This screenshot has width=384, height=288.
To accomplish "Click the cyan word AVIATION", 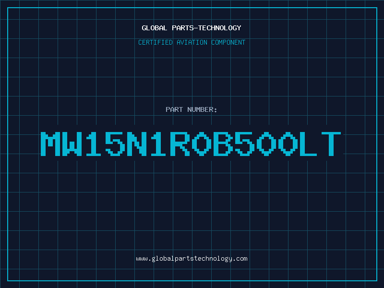I will 192,42.
